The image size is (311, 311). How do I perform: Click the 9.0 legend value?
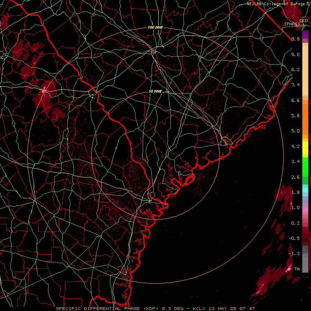click(295, 54)
